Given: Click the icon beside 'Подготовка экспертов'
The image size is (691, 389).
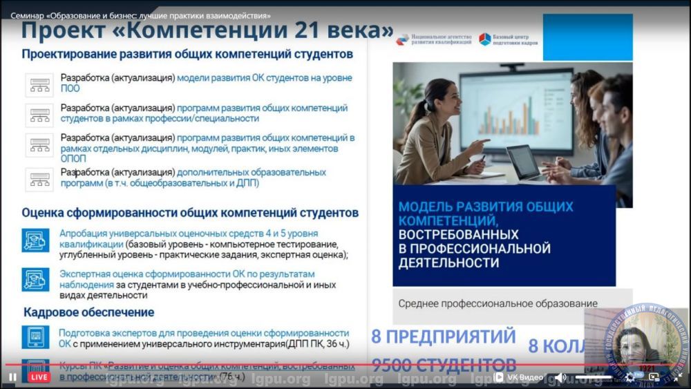Looking at the screenshot, I should point(35,336).
